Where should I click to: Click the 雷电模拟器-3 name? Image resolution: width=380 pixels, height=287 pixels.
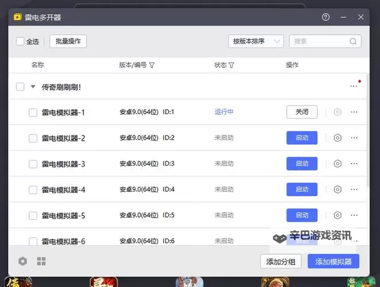(x=64, y=164)
